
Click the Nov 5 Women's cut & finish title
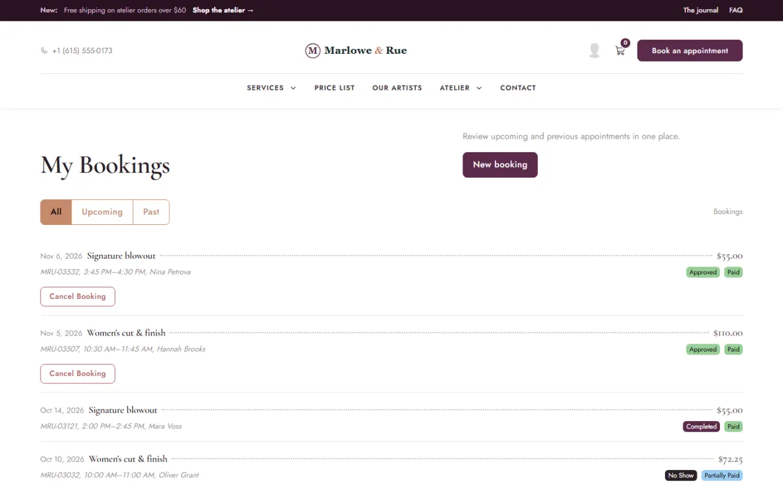[126, 333]
